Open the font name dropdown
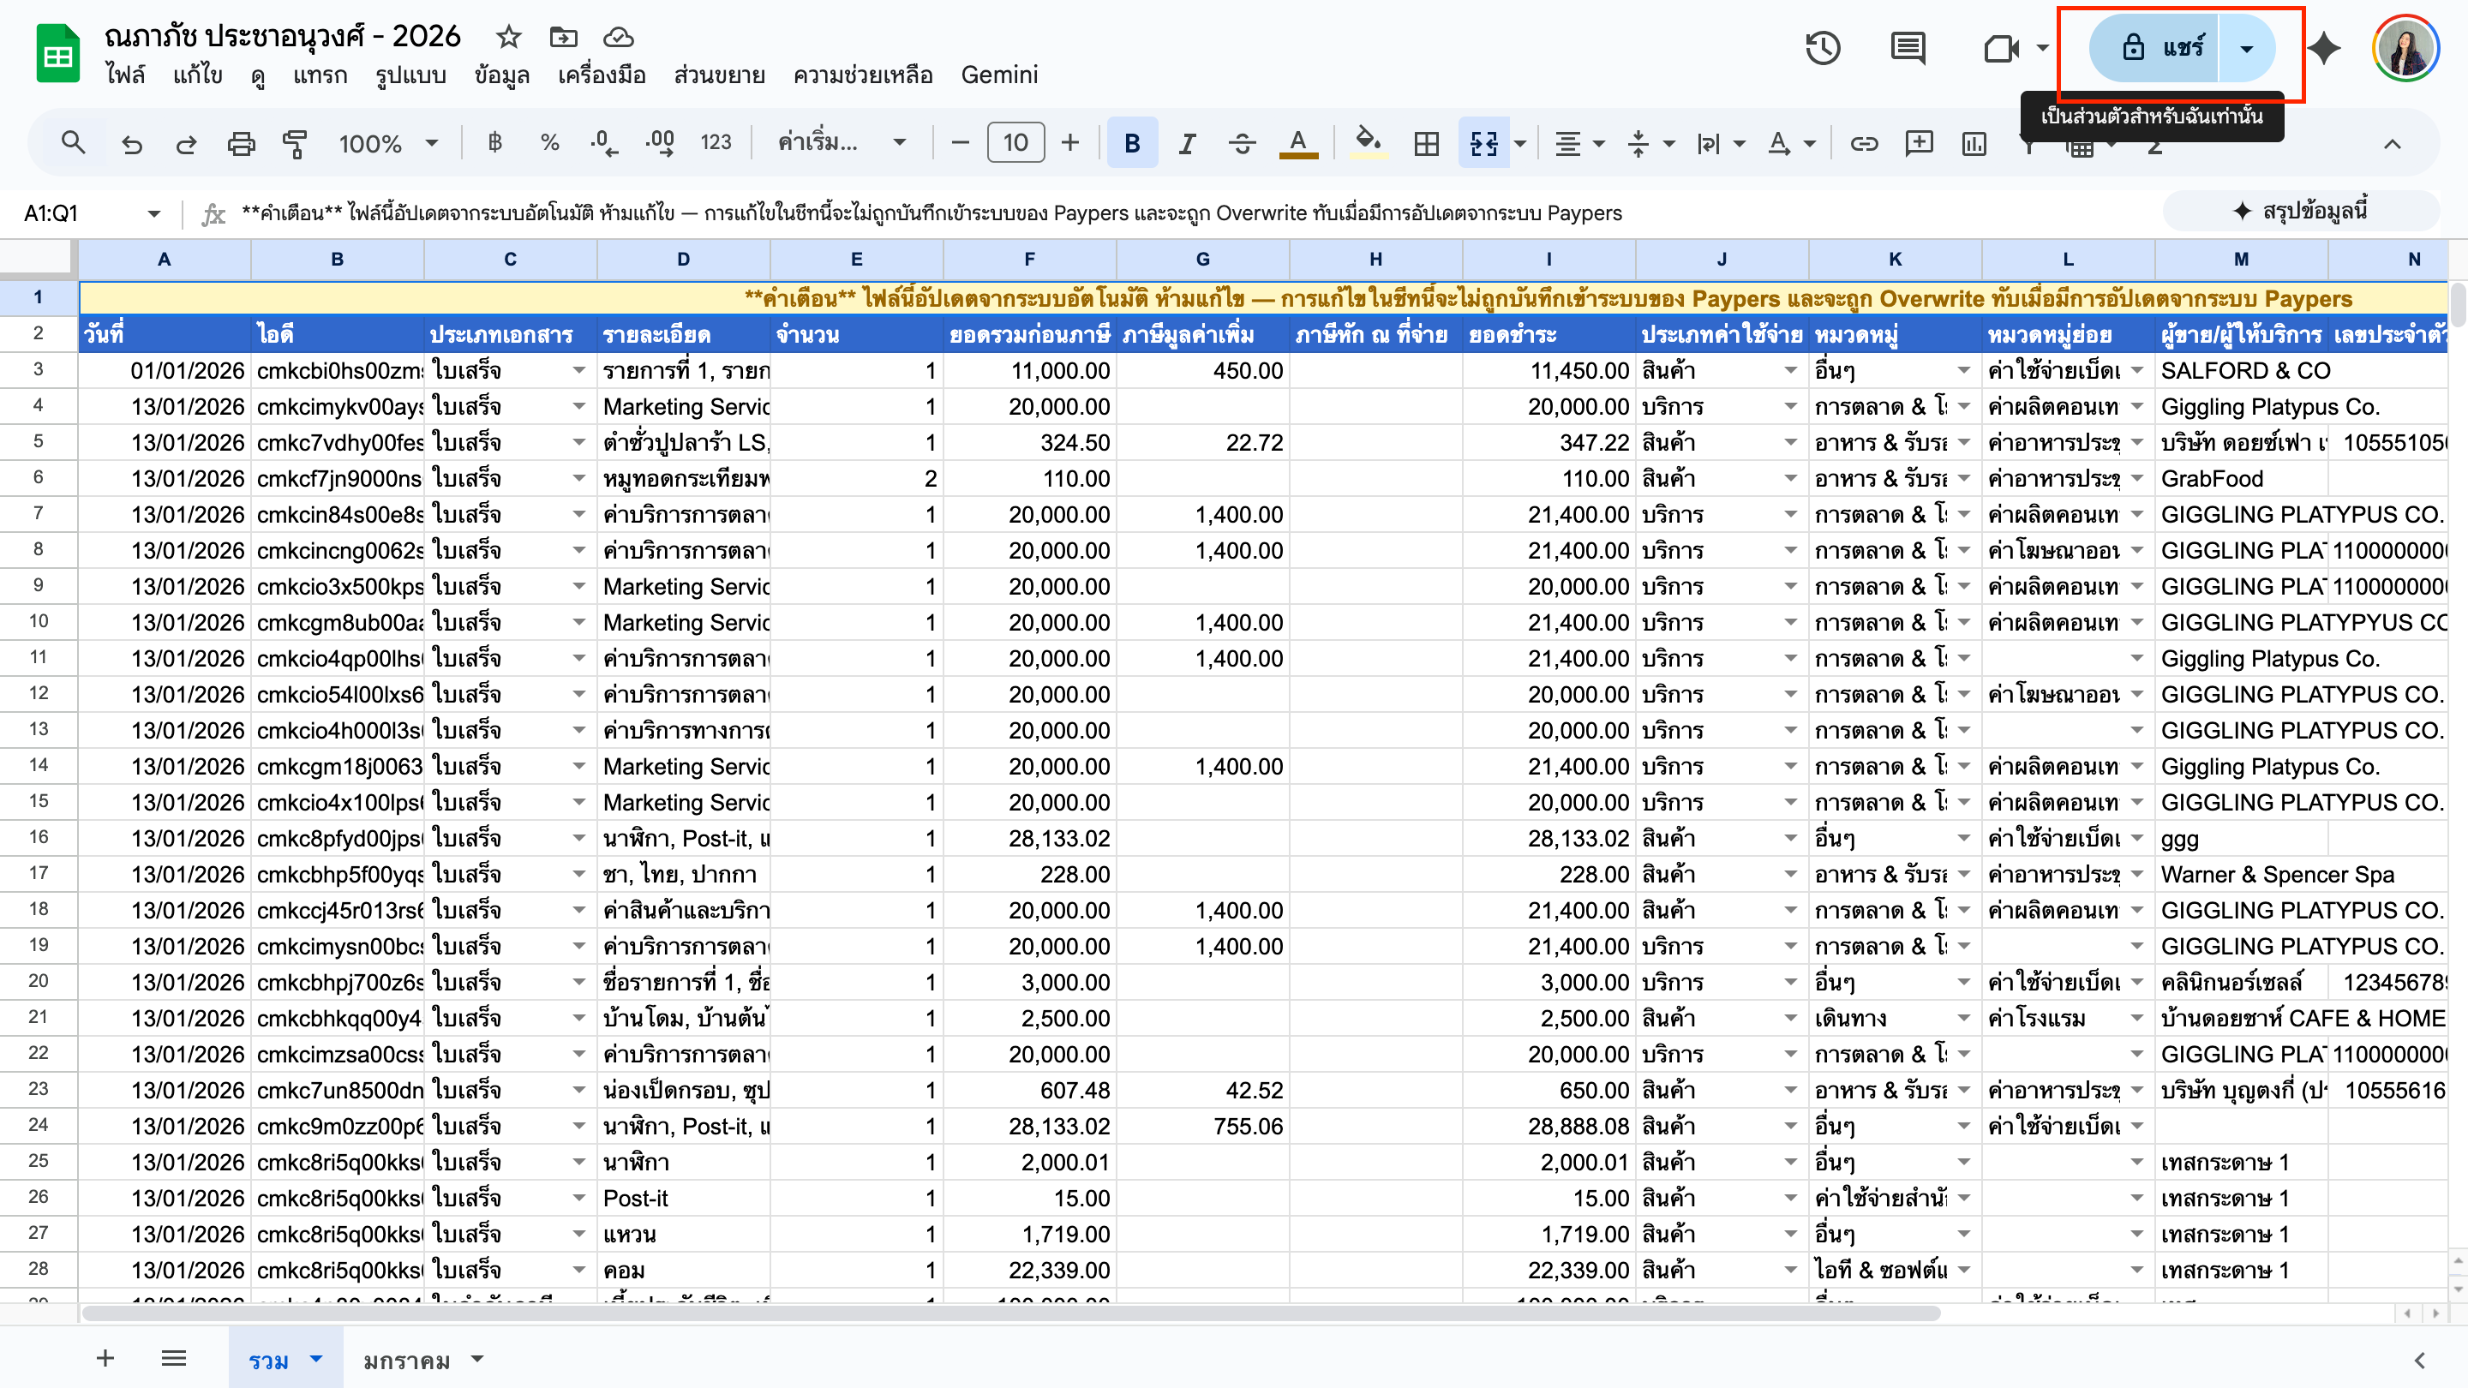Image resolution: width=2468 pixels, height=1388 pixels. coord(842,144)
